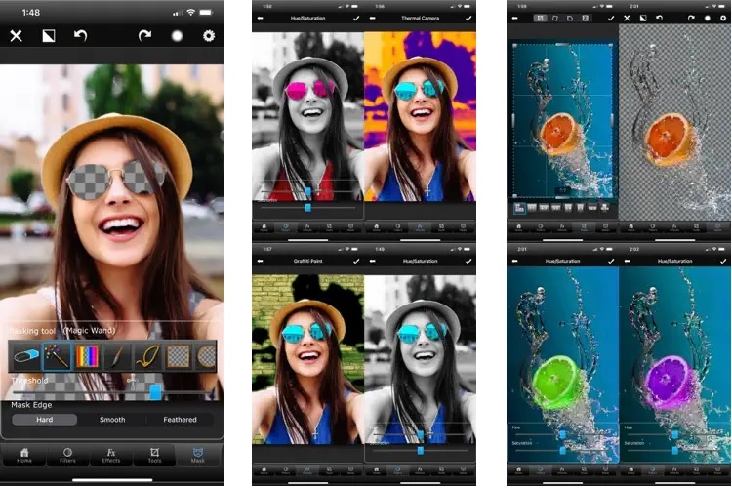Click the blue Threshold slider handle
This screenshot has height=488, width=732.
point(155,391)
